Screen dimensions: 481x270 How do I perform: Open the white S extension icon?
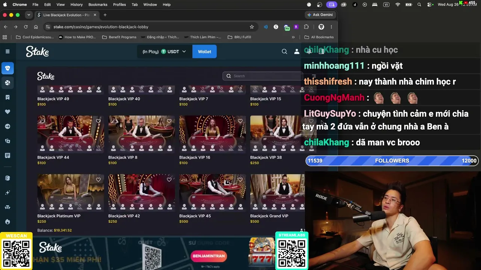point(276,27)
